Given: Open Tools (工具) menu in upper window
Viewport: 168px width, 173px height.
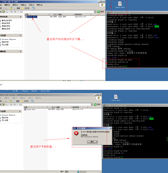Looking at the screenshot, I should point(31,5).
